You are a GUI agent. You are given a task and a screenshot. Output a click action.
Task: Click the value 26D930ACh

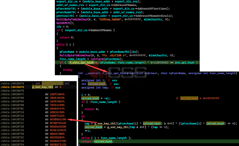point(57,101)
